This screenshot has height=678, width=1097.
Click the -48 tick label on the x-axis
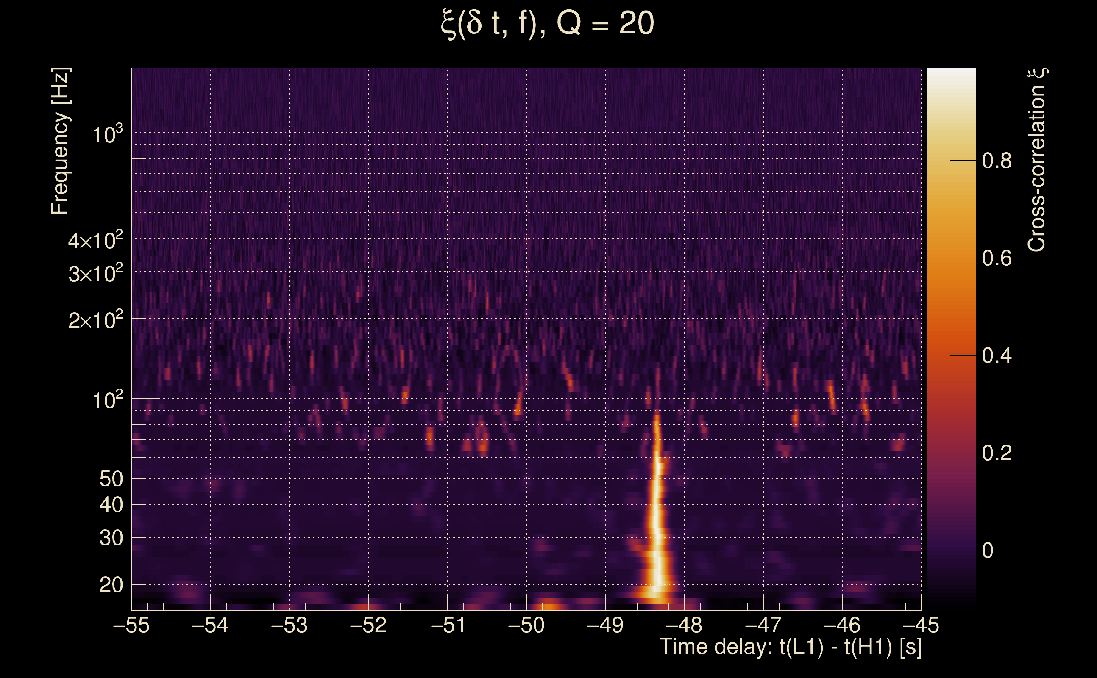tap(684, 625)
